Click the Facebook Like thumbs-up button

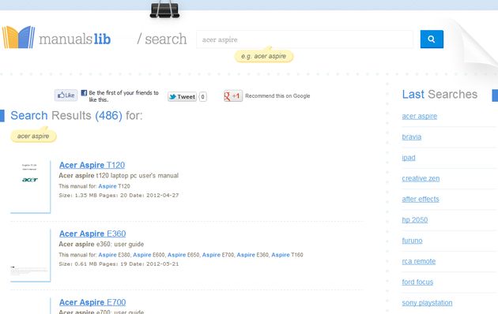pyautogui.click(x=66, y=95)
